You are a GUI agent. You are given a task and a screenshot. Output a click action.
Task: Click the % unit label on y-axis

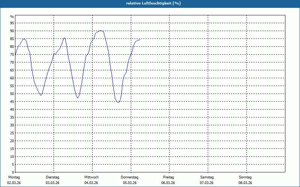click(12, 17)
